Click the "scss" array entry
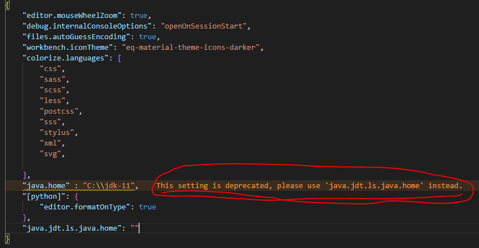 (53, 90)
